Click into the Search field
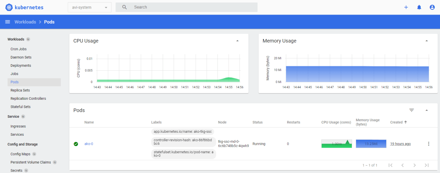The width and height of the screenshot is (440, 173). click(194, 7)
